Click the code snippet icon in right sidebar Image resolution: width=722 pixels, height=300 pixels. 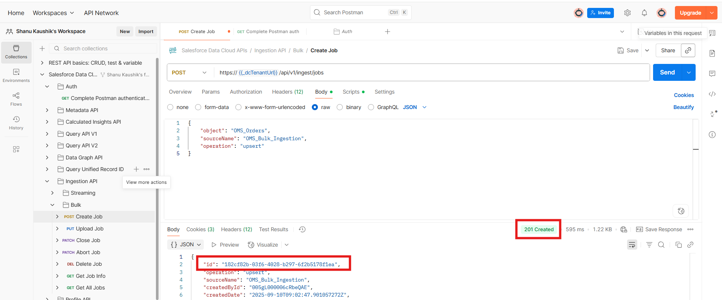tap(712, 94)
